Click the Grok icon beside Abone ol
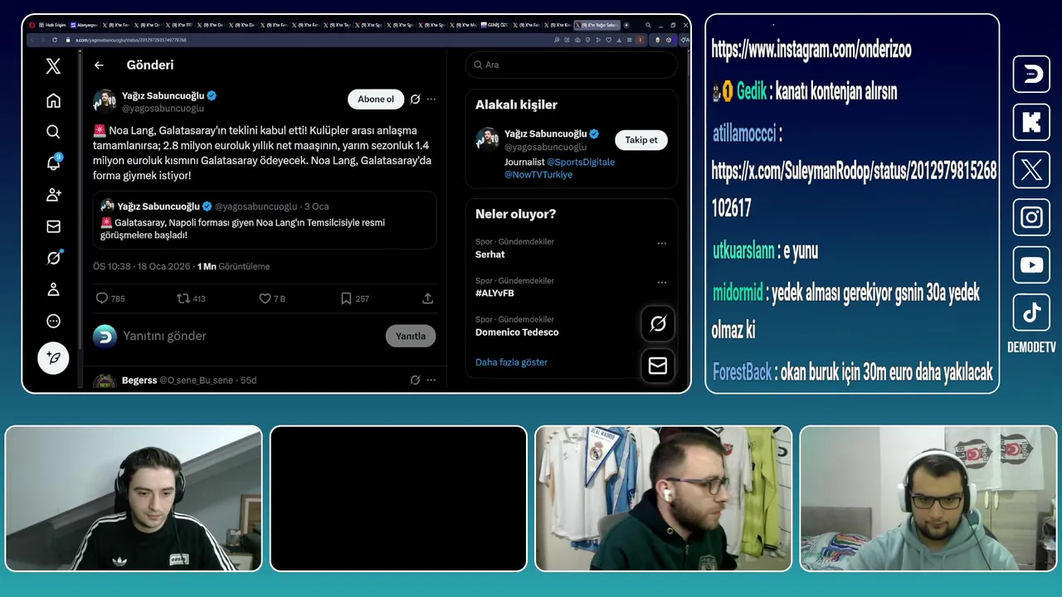The width and height of the screenshot is (1062, 597). (416, 99)
